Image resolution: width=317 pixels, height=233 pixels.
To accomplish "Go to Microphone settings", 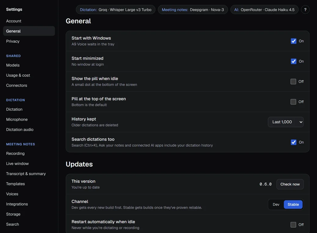I will point(29,120).
